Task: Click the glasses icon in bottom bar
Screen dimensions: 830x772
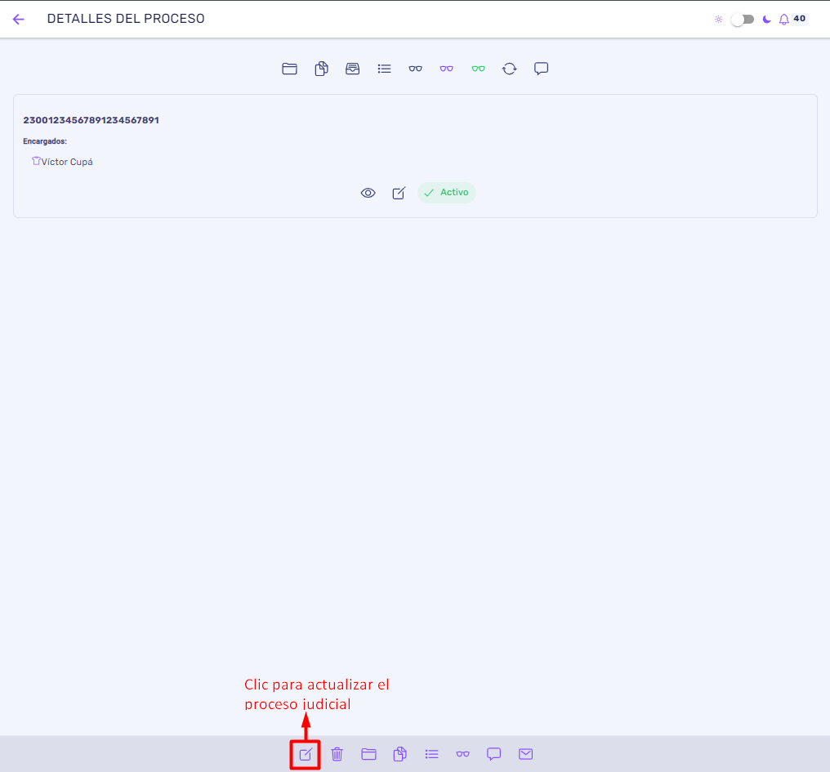Action: point(463,754)
